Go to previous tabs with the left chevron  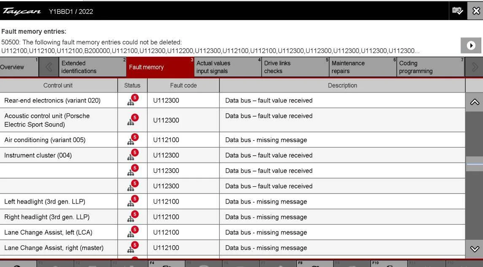tap(49, 67)
